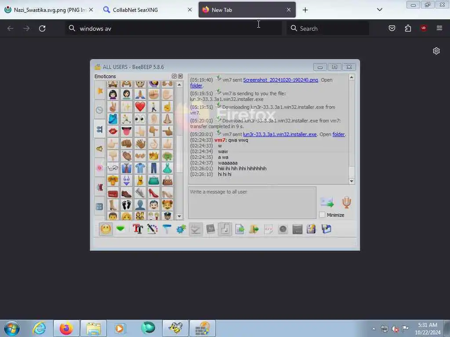Float the Emoticons panel

click(x=174, y=76)
